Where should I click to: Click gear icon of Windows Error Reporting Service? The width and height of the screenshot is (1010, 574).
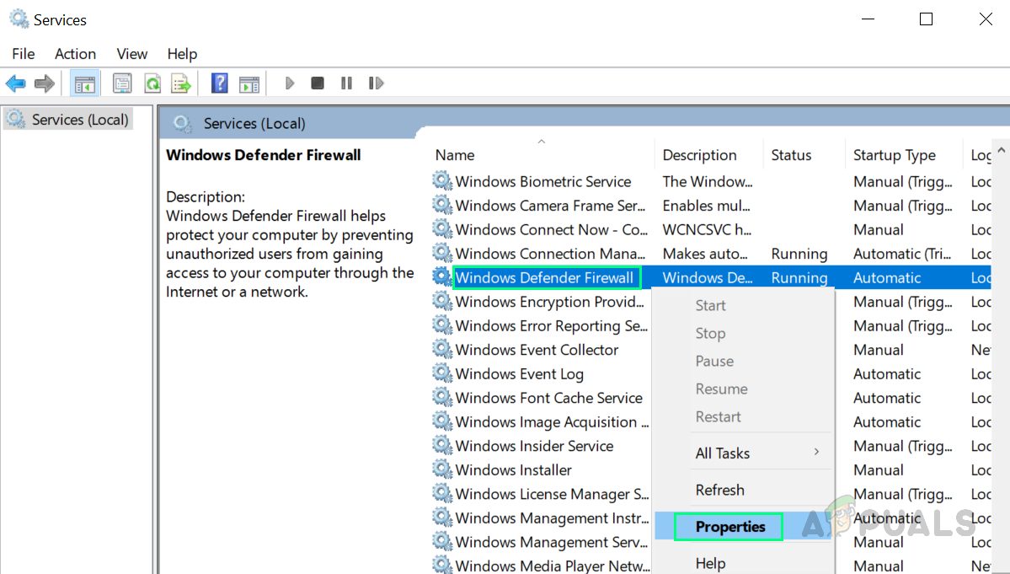[442, 325]
